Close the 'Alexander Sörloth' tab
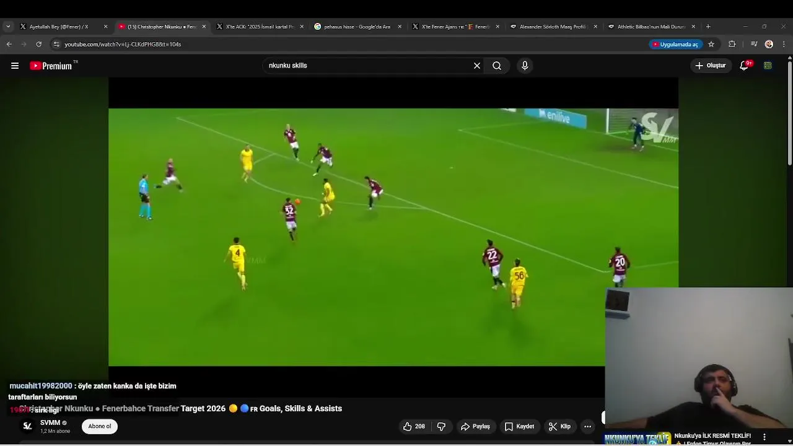The image size is (793, 446). coord(595,27)
